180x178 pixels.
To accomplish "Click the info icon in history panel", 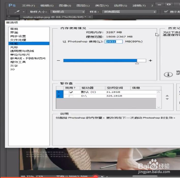I will [168, 74].
